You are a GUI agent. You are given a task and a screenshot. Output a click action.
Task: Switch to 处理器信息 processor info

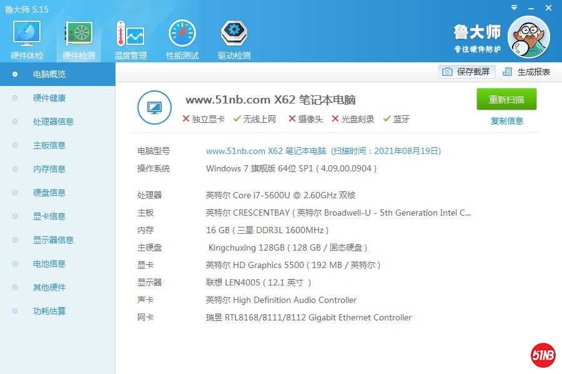pos(53,122)
